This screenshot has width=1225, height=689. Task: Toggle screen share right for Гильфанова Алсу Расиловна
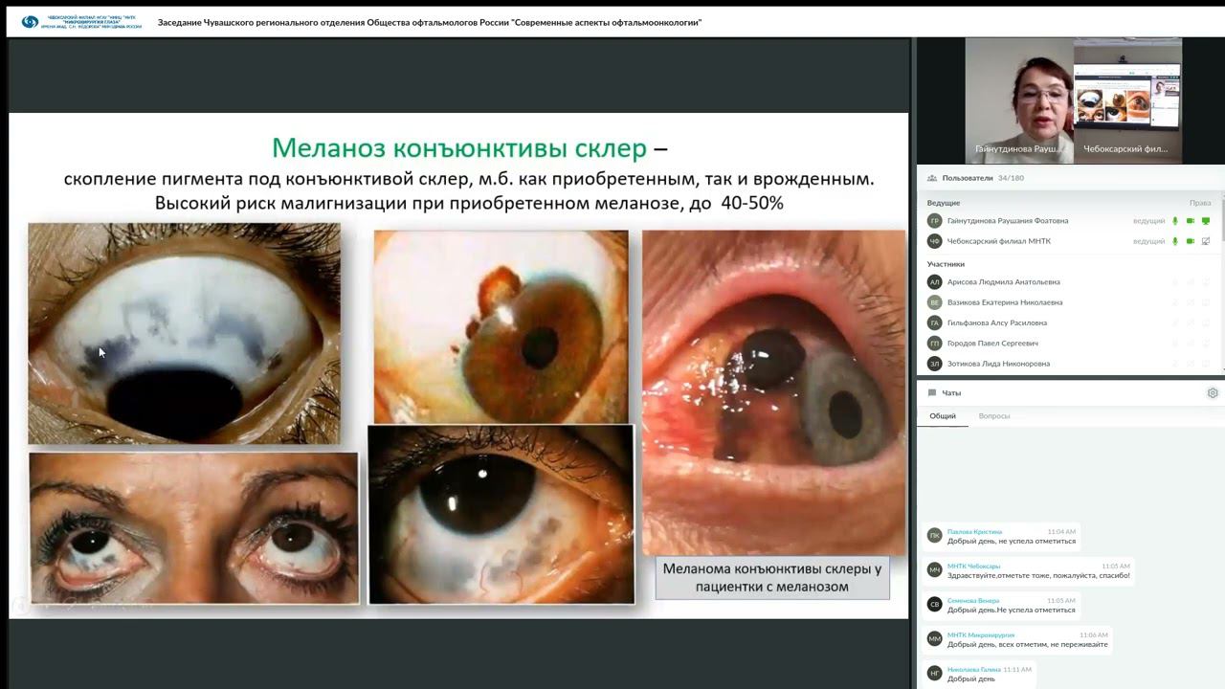pos(1206,322)
